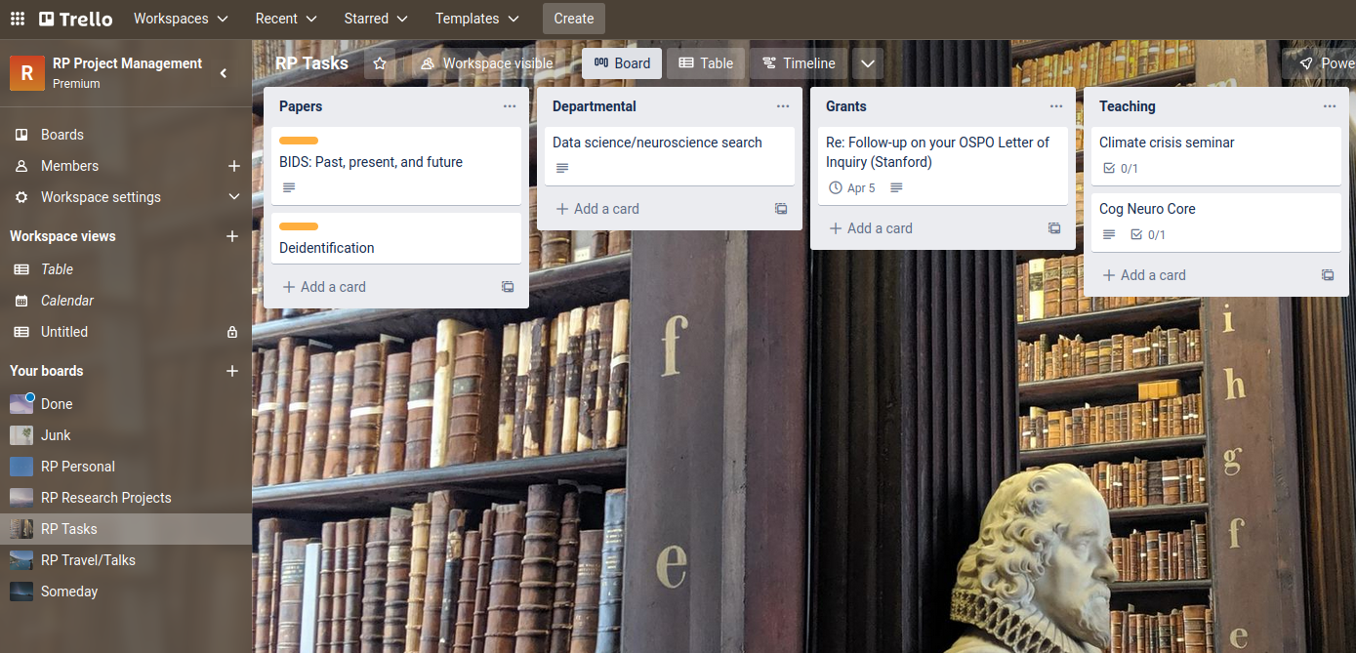The width and height of the screenshot is (1356, 653).
Task: Switch to the Table view tab
Action: point(706,63)
